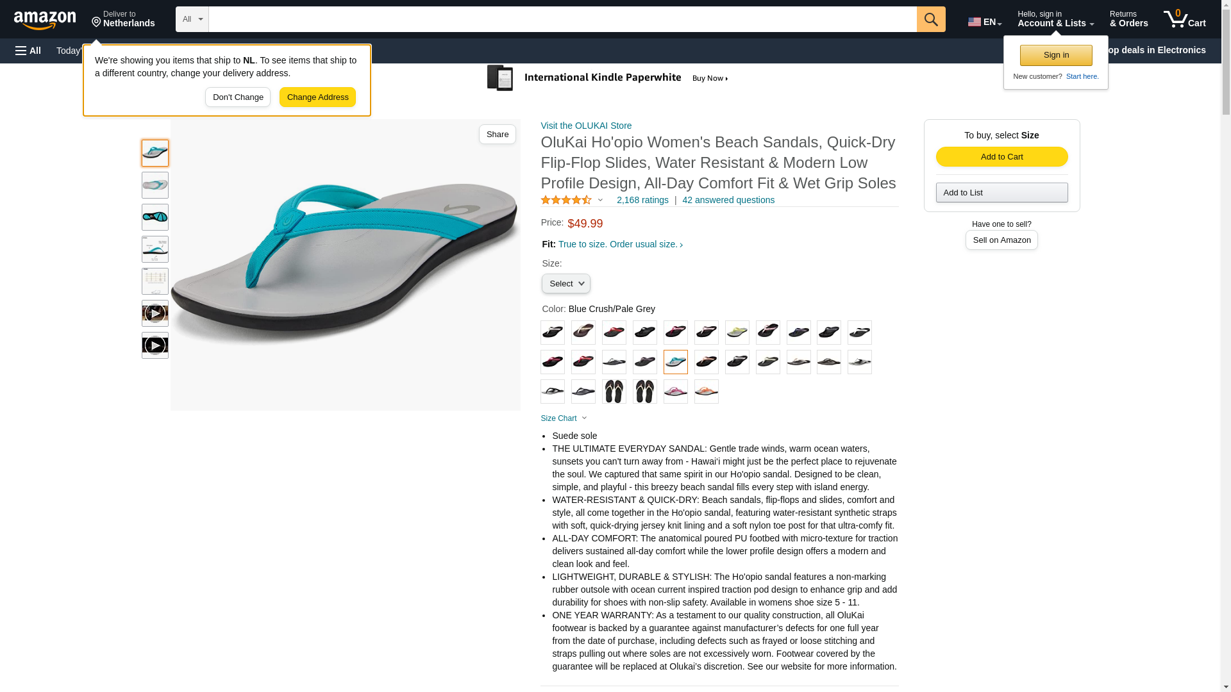Image resolution: width=1231 pixels, height=692 pixels.
Task: Play the first product video thumbnail
Action: (x=155, y=313)
